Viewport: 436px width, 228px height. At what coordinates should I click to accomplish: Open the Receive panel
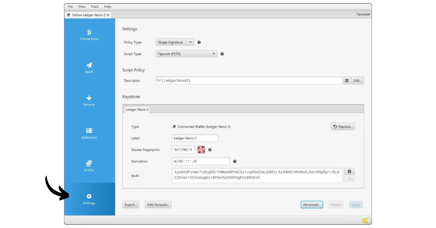(x=89, y=101)
